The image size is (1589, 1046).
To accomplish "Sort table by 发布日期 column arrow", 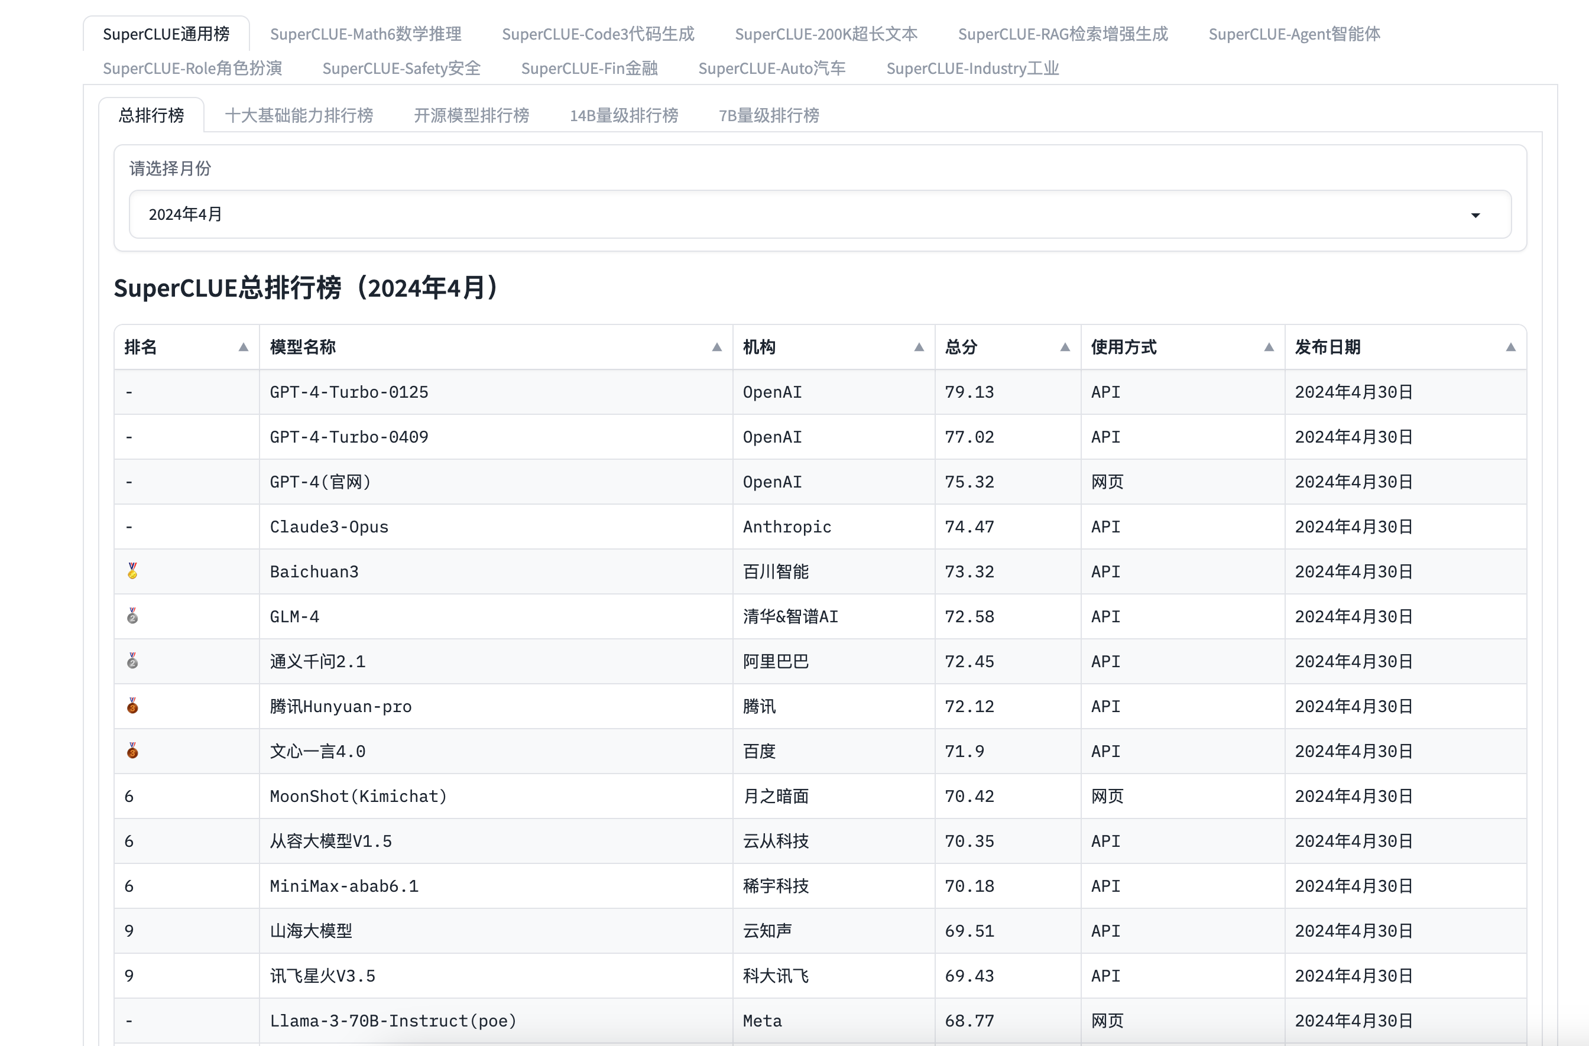I will (x=1510, y=347).
